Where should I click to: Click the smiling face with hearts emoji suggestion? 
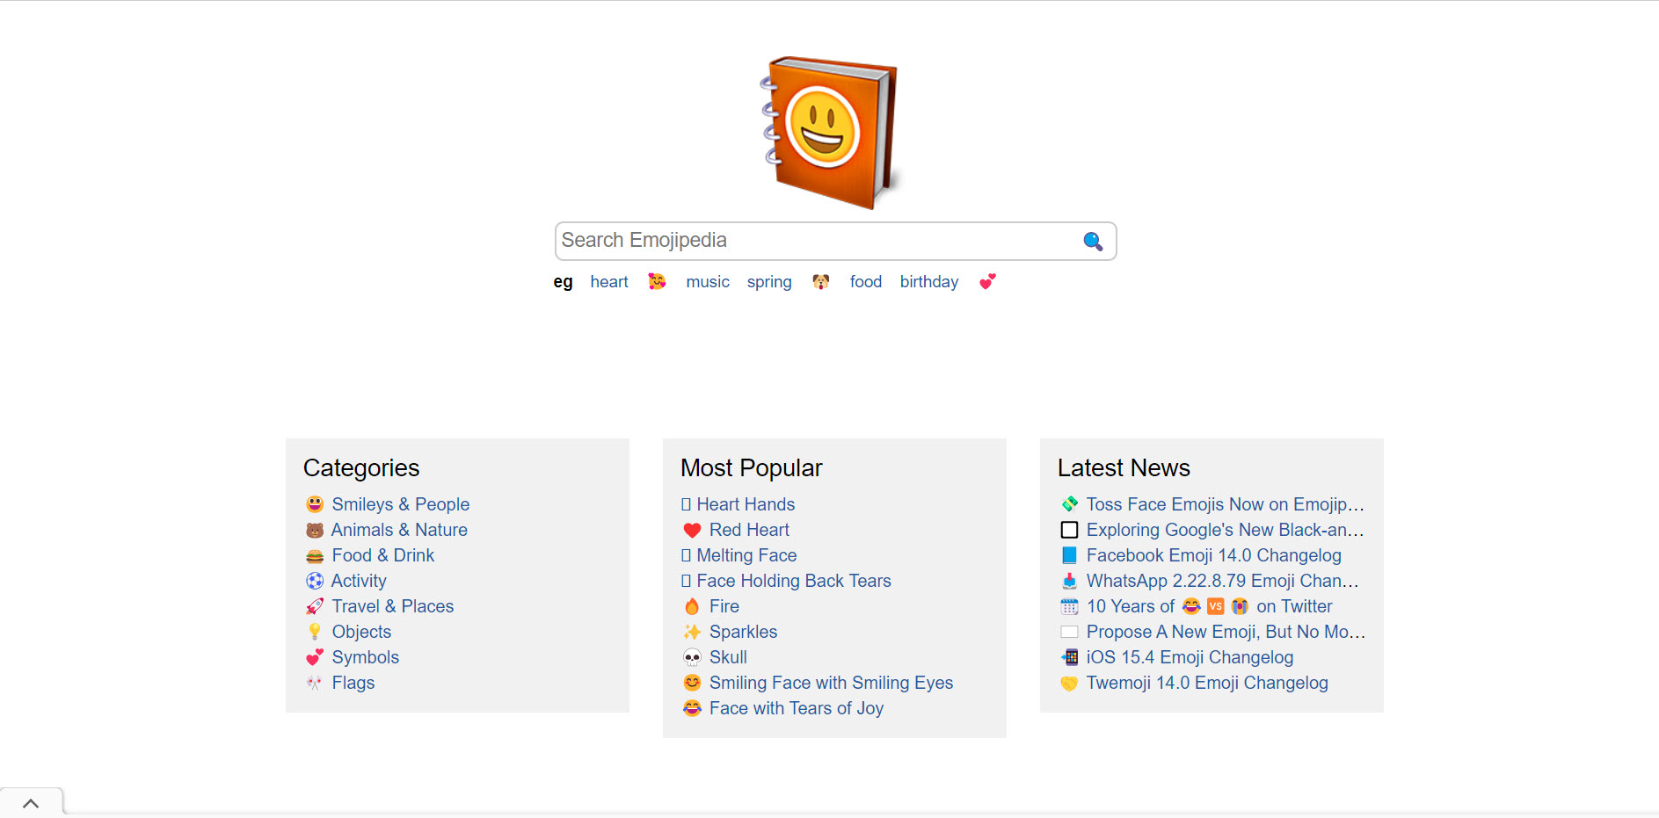[657, 281]
